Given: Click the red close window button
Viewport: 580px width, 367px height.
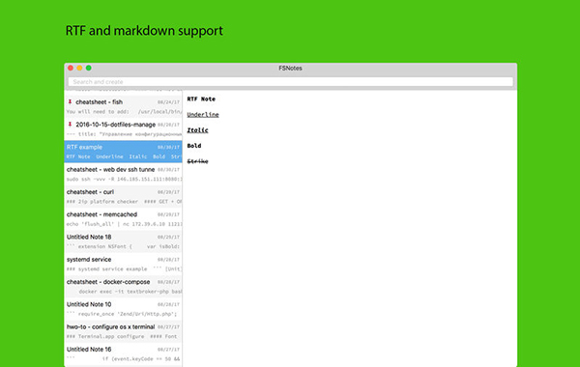Looking at the screenshot, I should coord(71,68).
